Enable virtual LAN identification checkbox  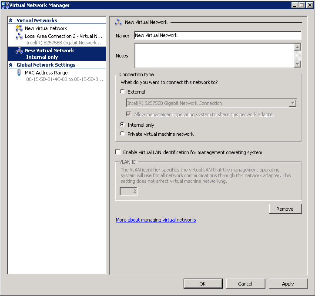(118, 152)
